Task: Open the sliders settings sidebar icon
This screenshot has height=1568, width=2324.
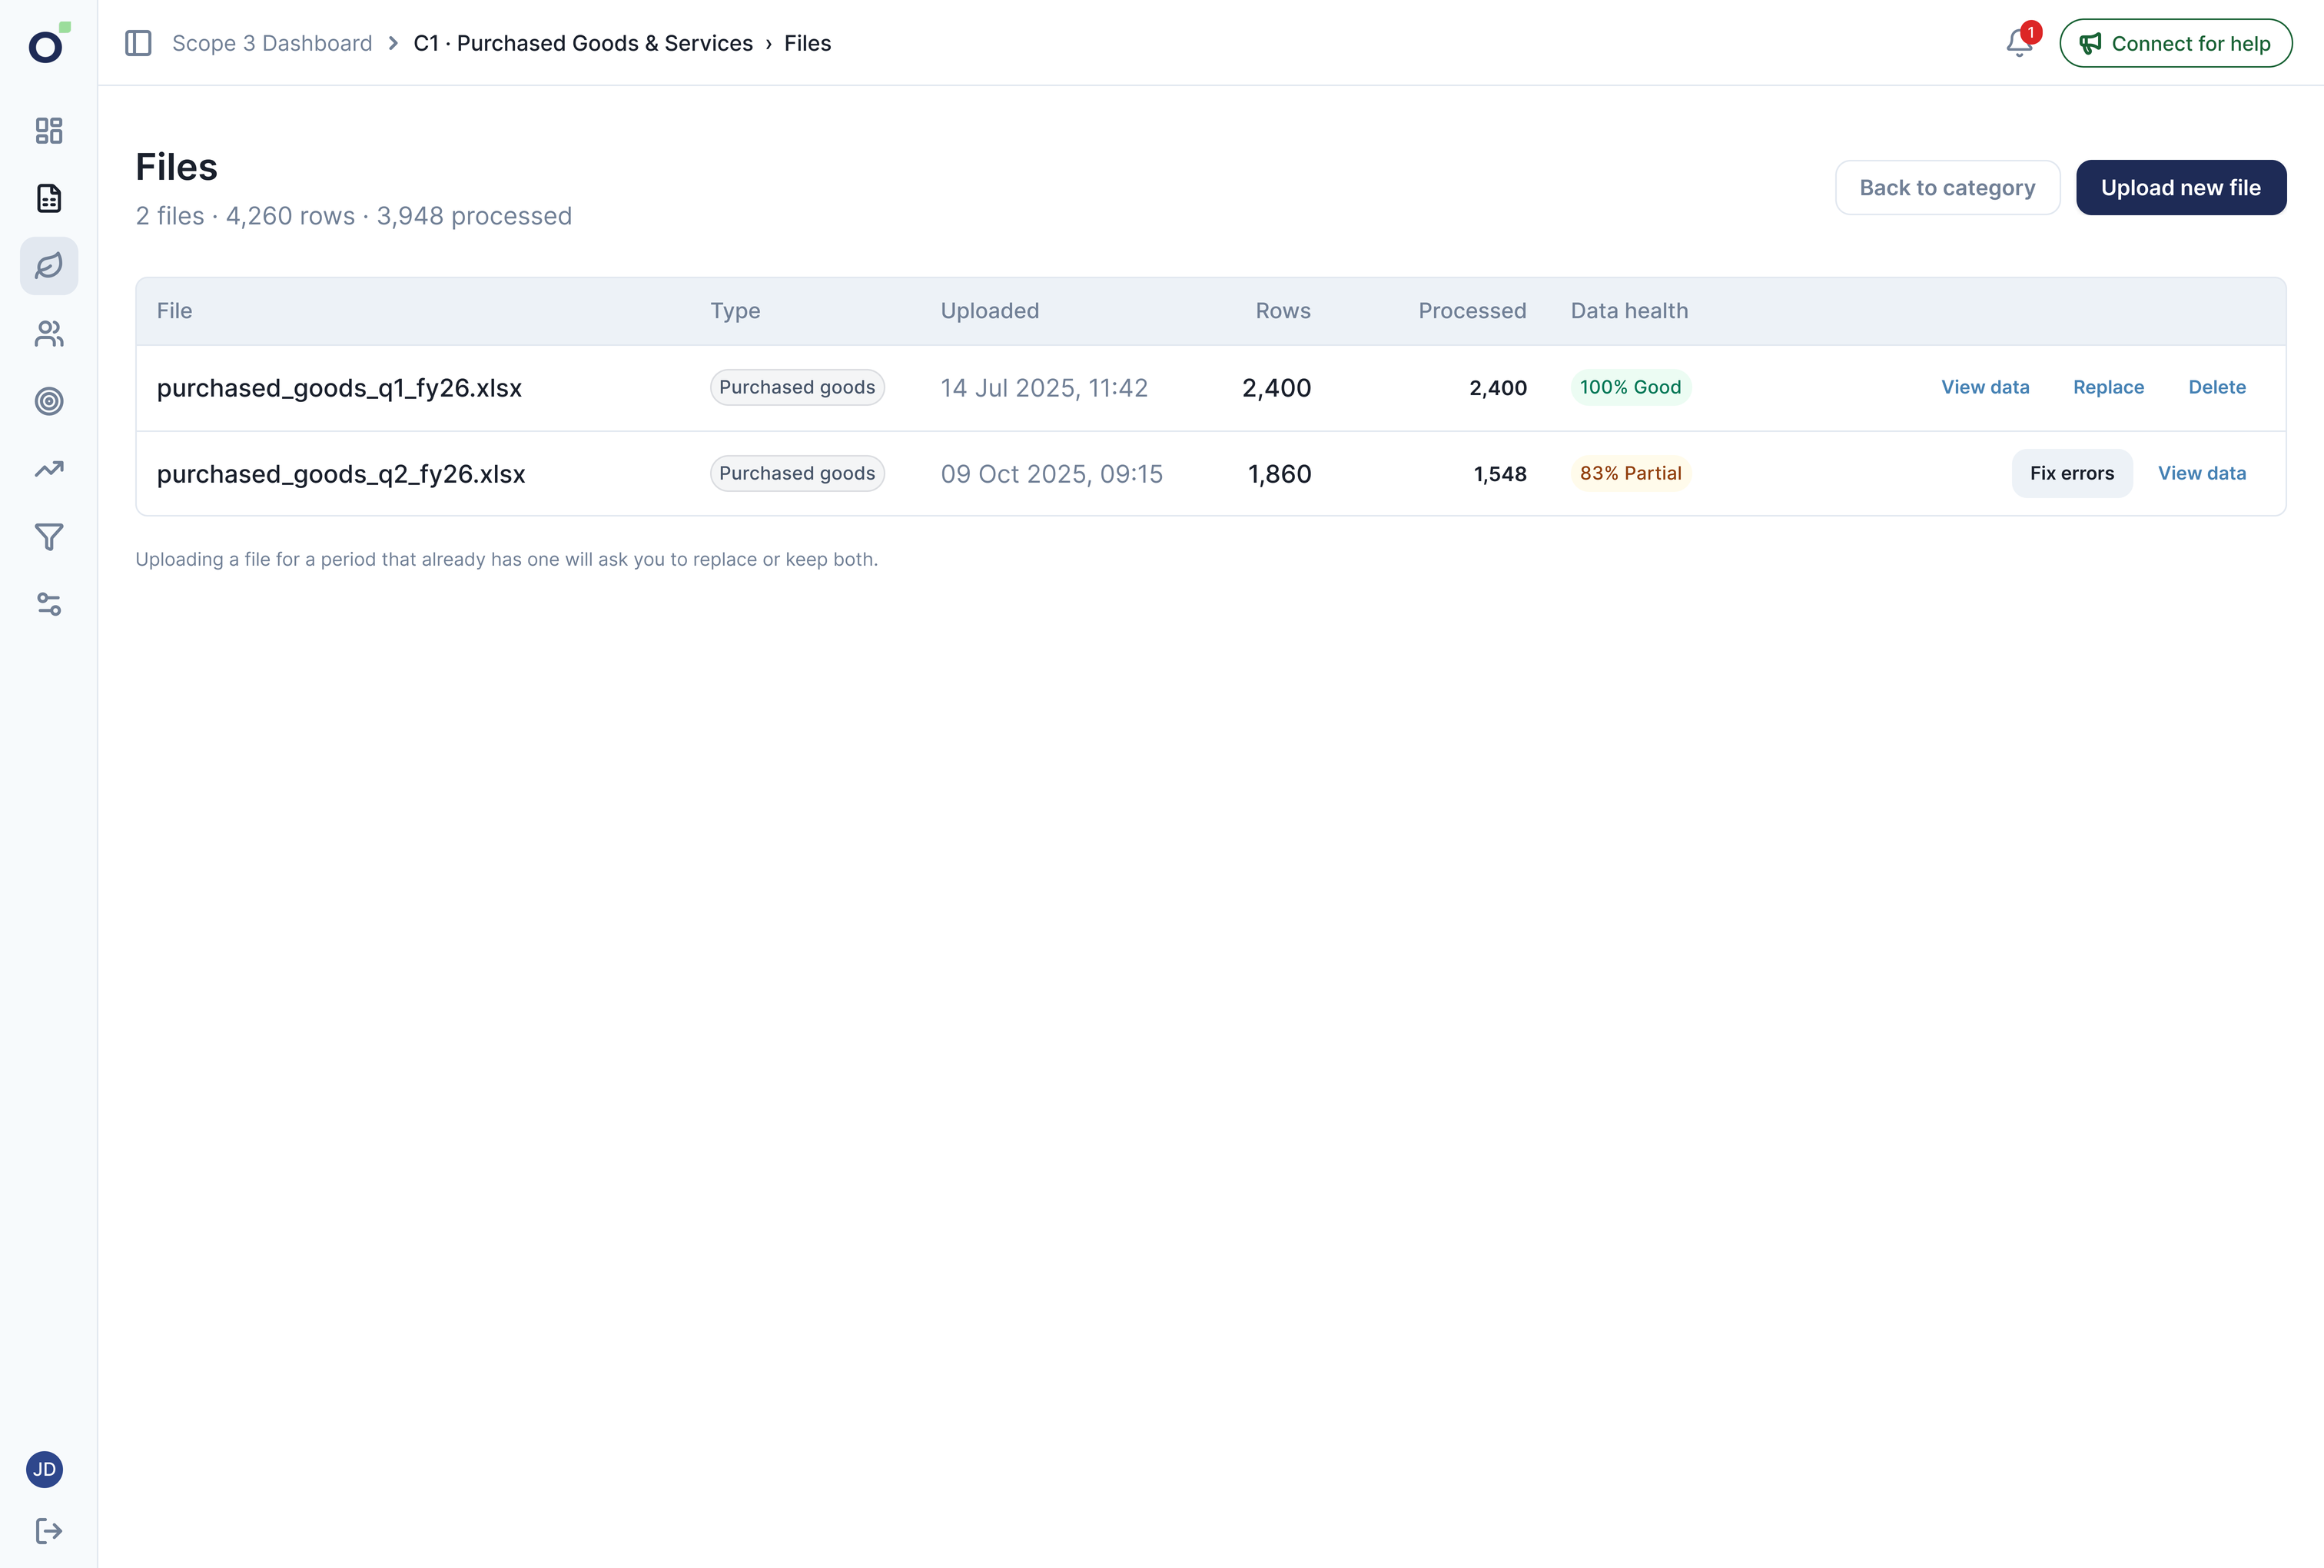Action: [x=49, y=604]
